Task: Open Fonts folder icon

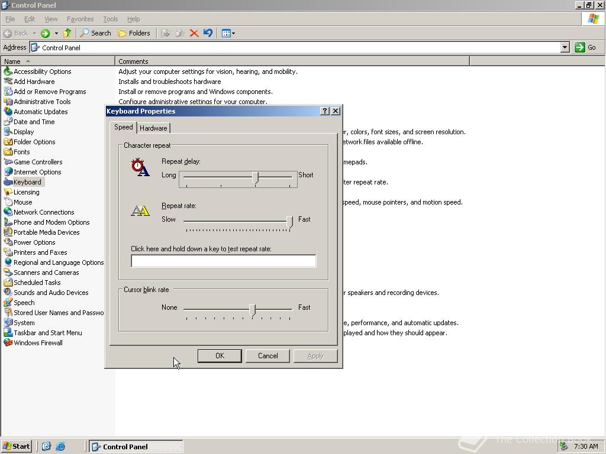Action: click(8, 152)
